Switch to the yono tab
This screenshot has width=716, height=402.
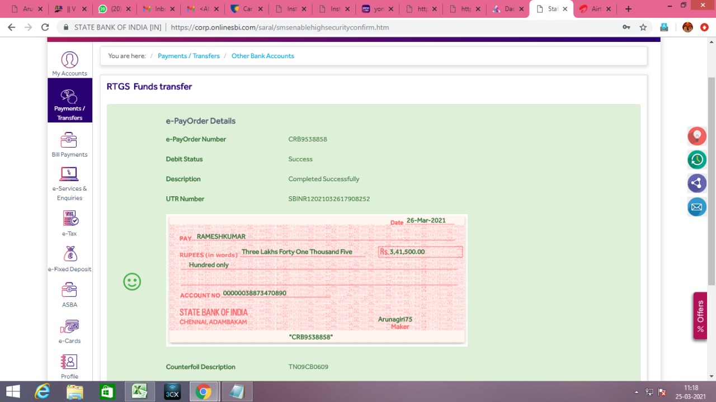[x=378, y=9]
